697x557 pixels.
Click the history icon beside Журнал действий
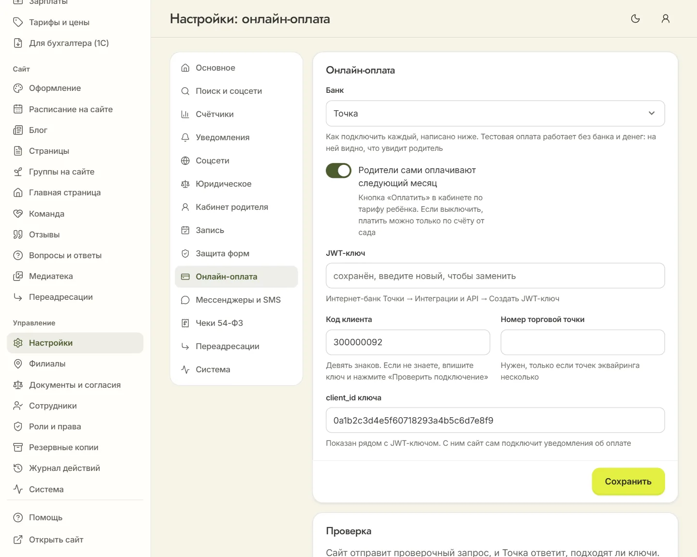click(x=18, y=468)
